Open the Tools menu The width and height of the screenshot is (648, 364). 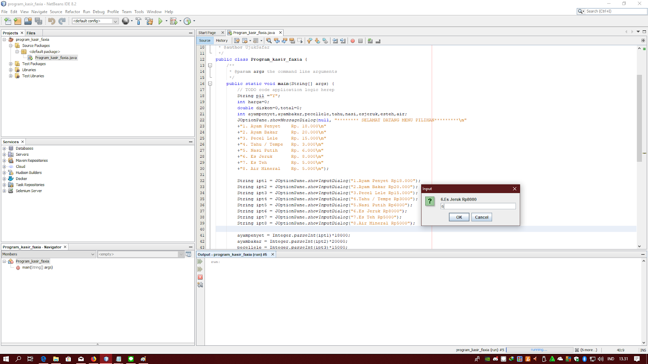pos(139,12)
